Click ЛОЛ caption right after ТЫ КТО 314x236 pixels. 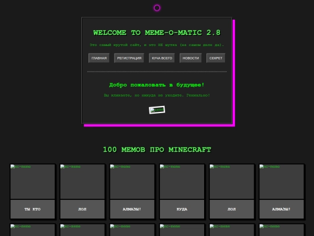(x=83, y=209)
